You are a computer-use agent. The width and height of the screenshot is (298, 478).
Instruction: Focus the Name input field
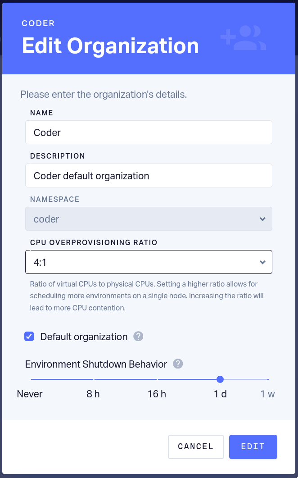[x=149, y=132]
